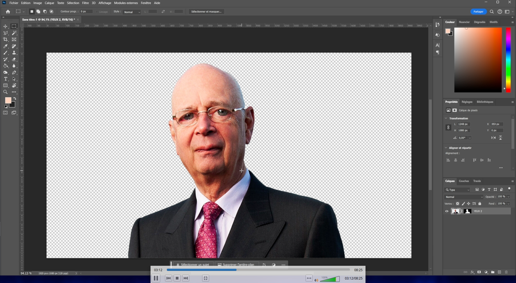Click the hue slider strip in Couleur panel
The width and height of the screenshot is (516, 283).
(x=508, y=60)
